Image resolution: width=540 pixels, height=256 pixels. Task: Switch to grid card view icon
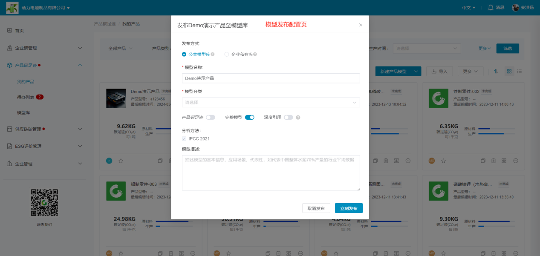coord(509,72)
